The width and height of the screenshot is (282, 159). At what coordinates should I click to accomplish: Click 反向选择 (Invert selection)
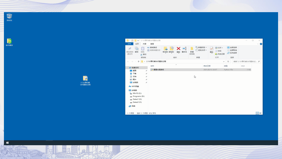[x=232, y=53]
